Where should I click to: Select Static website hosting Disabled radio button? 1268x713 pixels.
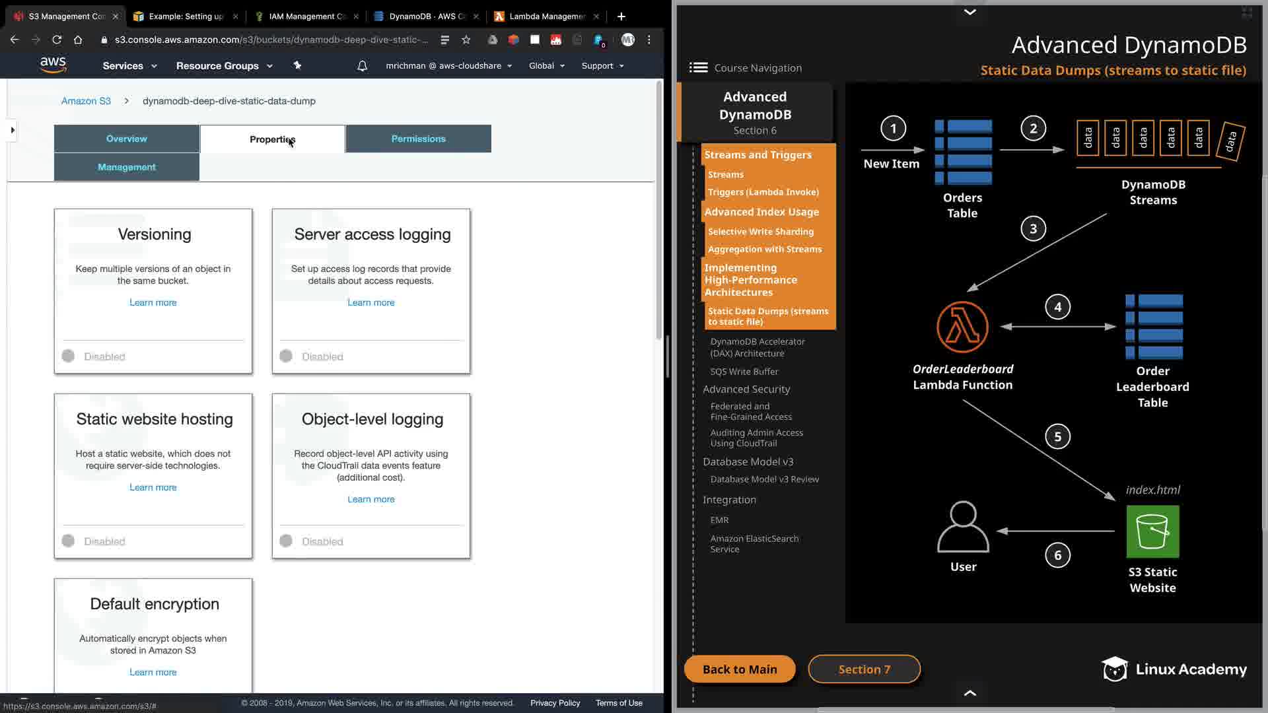point(68,541)
